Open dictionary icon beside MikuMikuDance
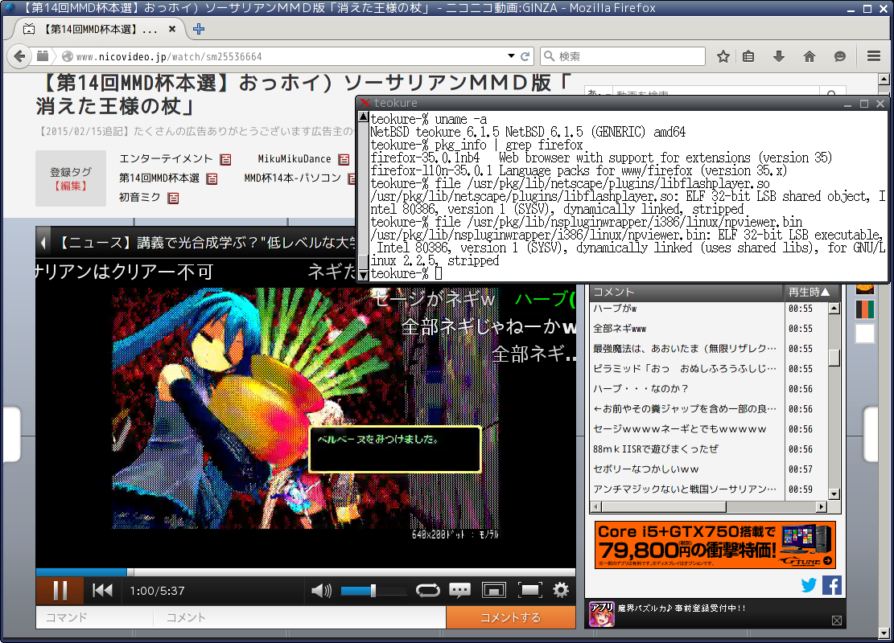Screen dimensions: 894x643 [x=344, y=159]
